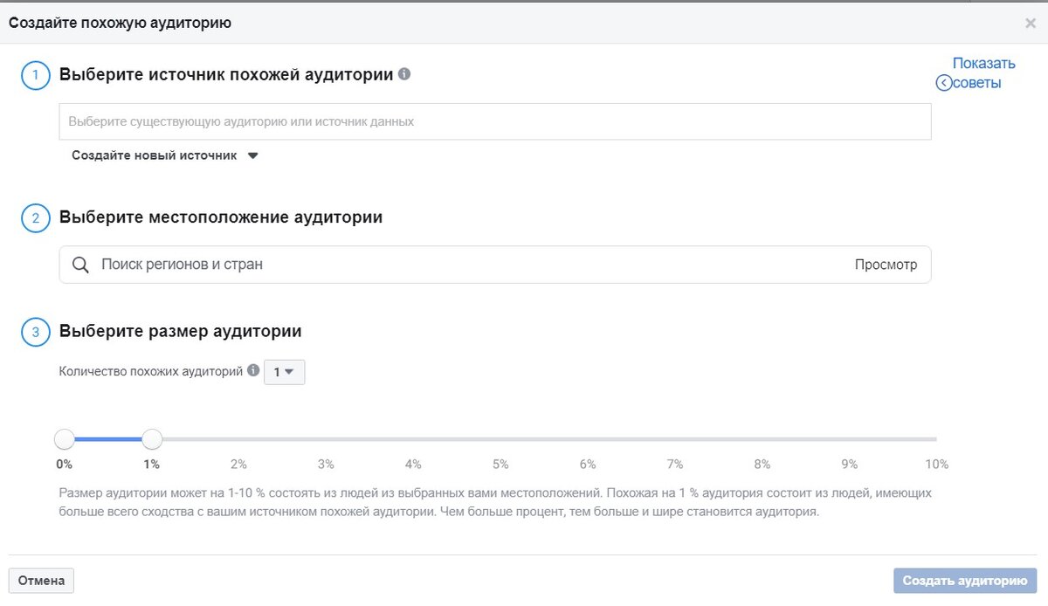
Task: Open the Просмотр location browser
Action: click(886, 265)
